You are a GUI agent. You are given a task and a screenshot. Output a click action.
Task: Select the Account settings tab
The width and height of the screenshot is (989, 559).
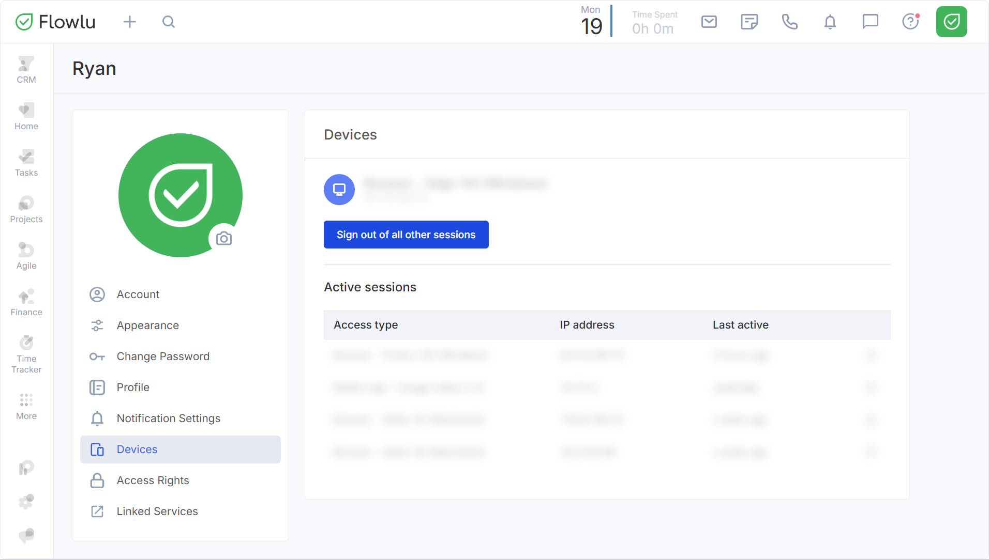(x=138, y=294)
